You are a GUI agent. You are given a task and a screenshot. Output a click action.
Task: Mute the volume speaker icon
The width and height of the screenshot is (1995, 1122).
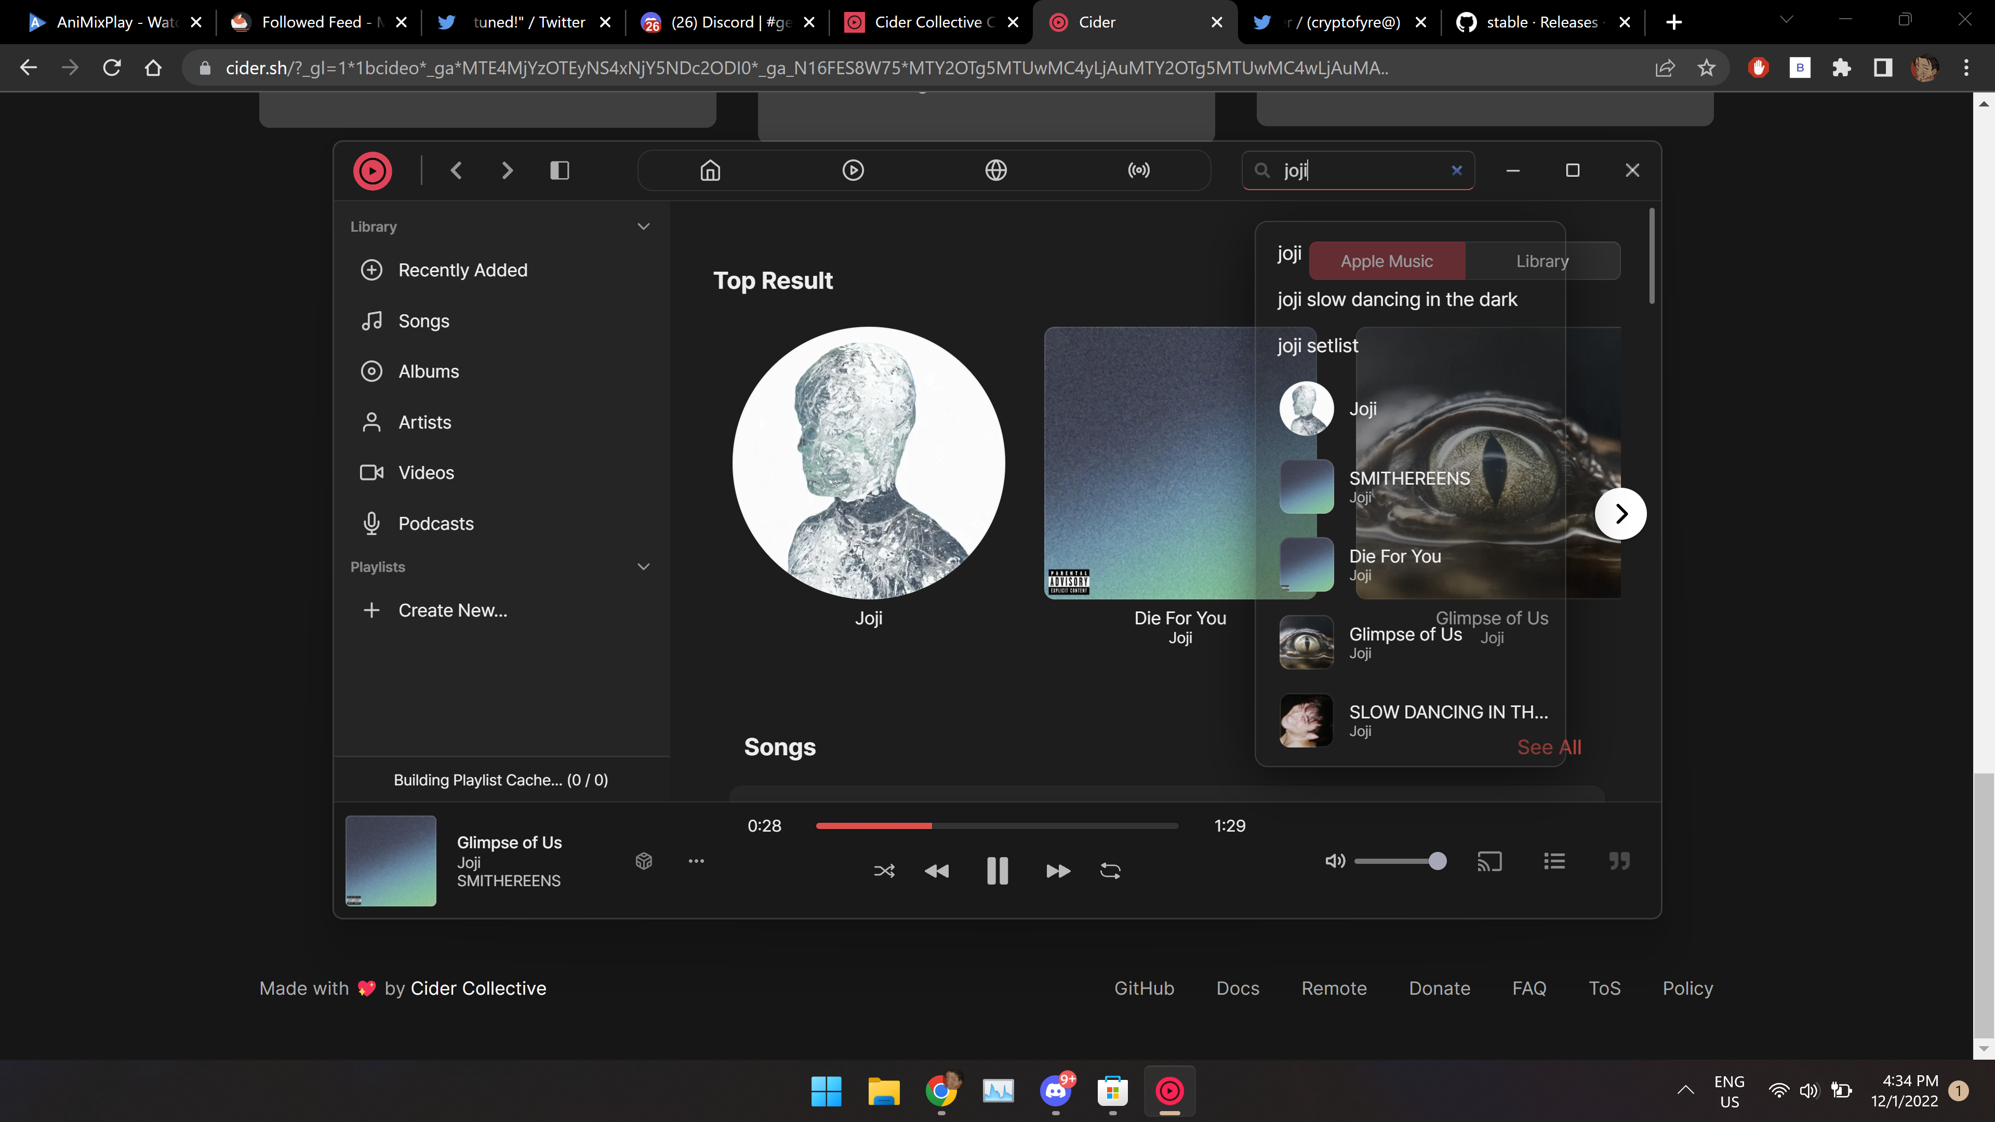(1335, 861)
